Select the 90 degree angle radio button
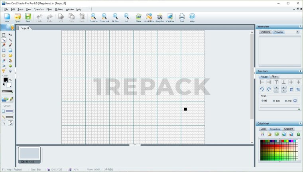Viewport: 303px width, 172px height. [x=262, y=101]
